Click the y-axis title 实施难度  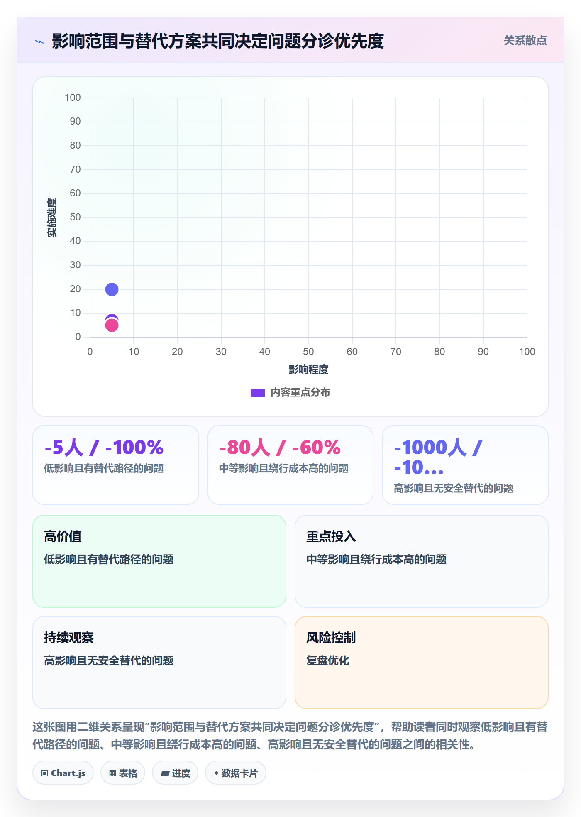tap(52, 218)
